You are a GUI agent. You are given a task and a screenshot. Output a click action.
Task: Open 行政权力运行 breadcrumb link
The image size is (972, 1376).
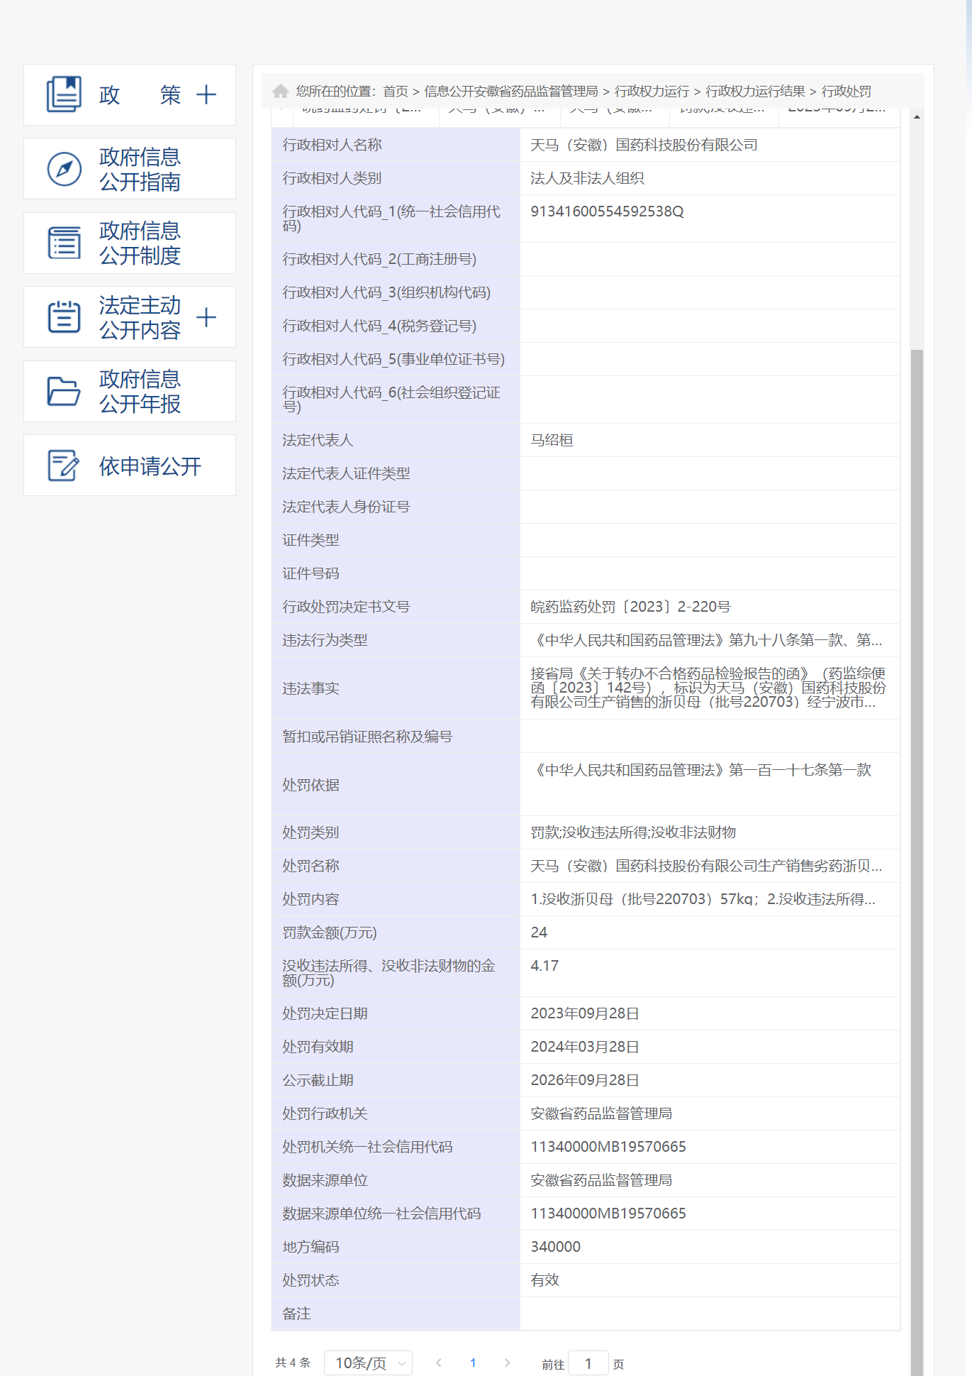point(652,92)
